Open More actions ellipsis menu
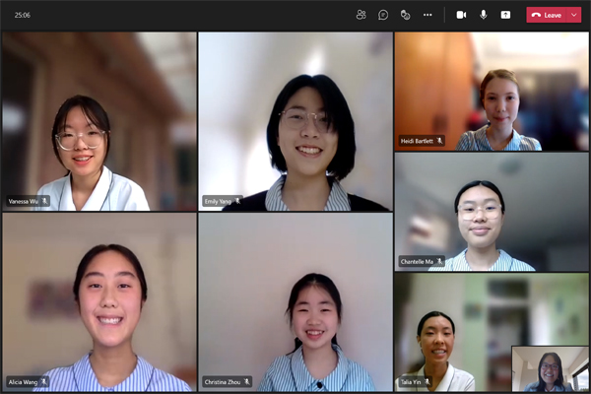Viewport: 591px width, 394px height. 427,15
